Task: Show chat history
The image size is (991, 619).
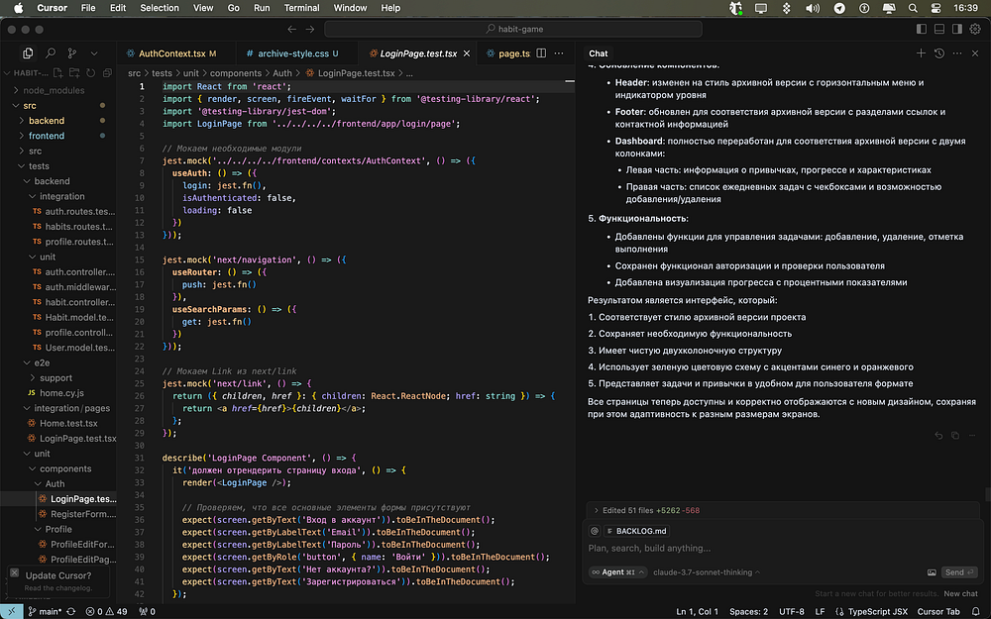Action: pyautogui.click(x=937, y=52)
